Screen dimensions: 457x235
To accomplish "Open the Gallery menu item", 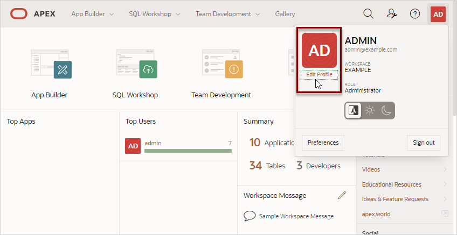I will tap(285, 13).
